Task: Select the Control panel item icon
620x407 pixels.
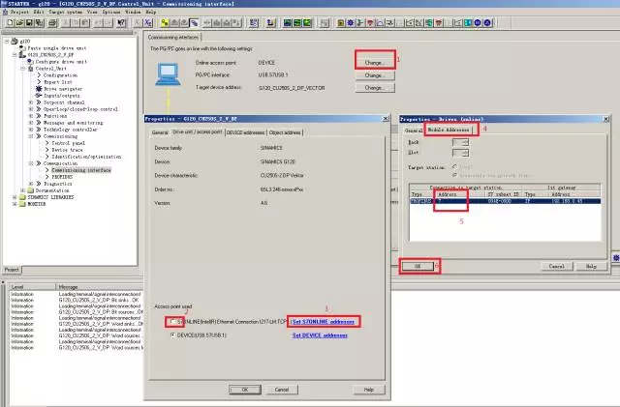Action: [x=47, y=142]
